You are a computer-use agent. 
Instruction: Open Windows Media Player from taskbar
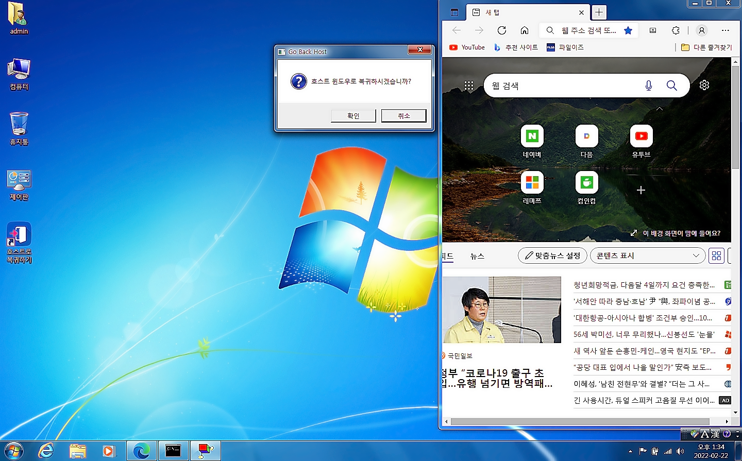pos(109,451)
